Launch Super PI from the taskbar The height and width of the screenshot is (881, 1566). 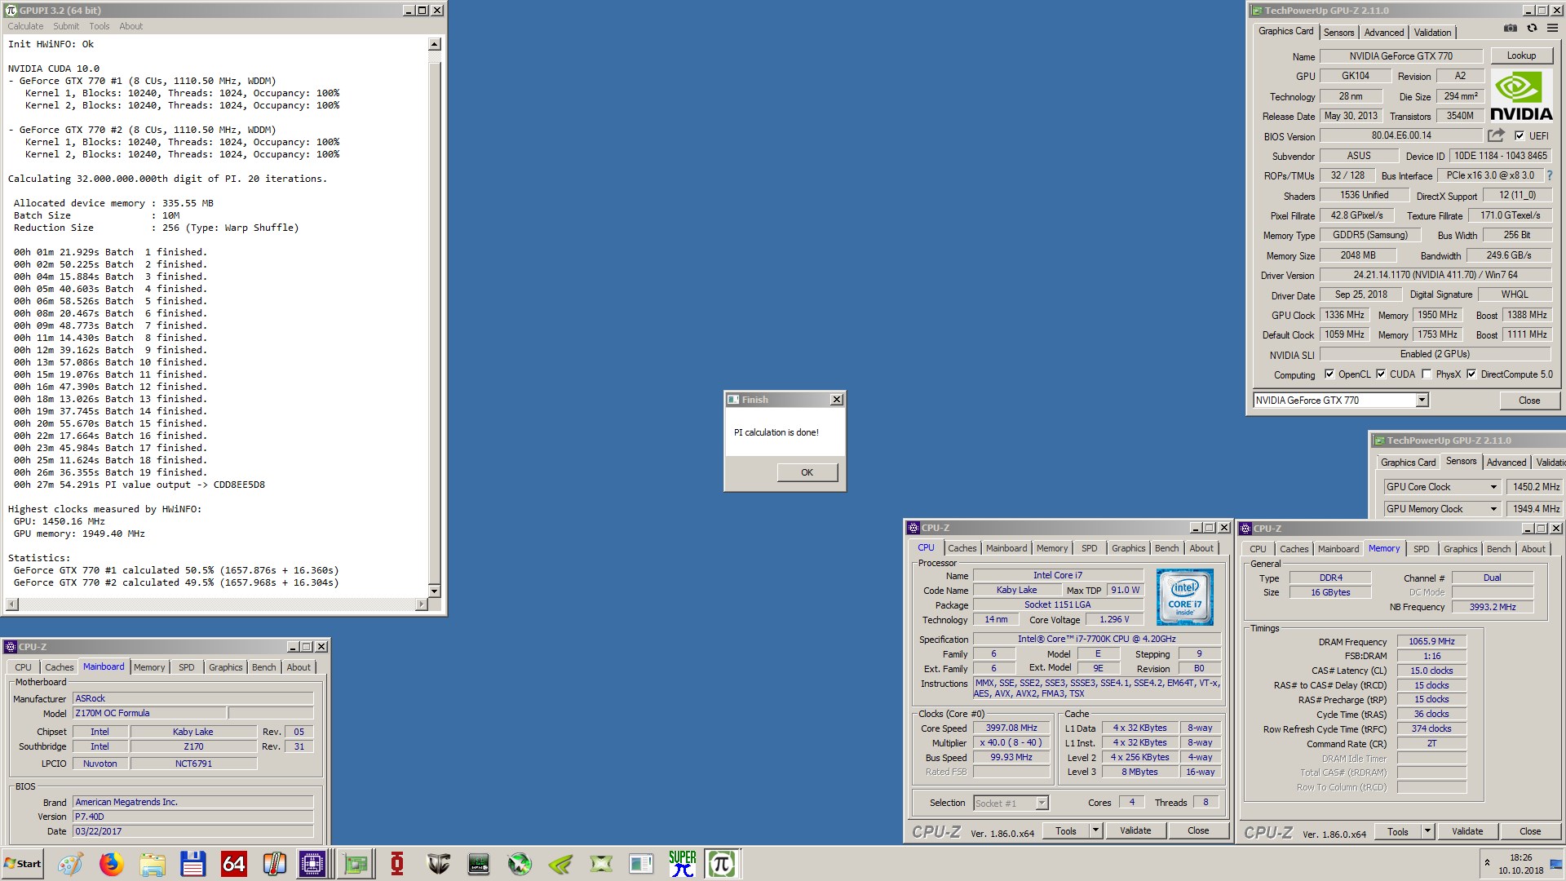pos(682,864)
